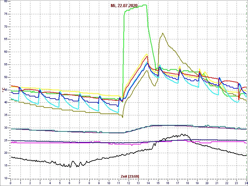The image size is (248, 186).
Task: Select the 55 label on temperature axis
Action: click(5, 65)
